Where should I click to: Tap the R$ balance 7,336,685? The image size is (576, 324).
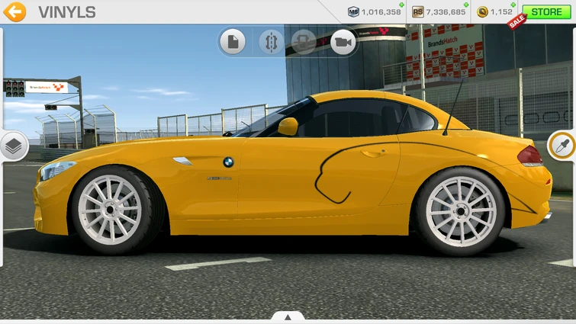coord(446,12)
